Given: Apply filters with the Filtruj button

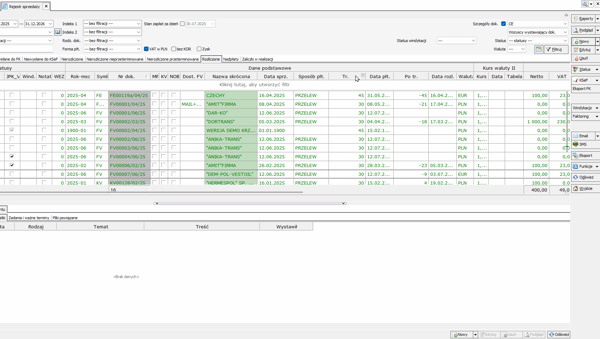Looking at the screenshot, I should pos(556,49).
